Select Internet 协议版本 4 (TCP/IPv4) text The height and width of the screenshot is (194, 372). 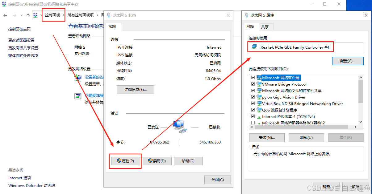tap(288, 117)
